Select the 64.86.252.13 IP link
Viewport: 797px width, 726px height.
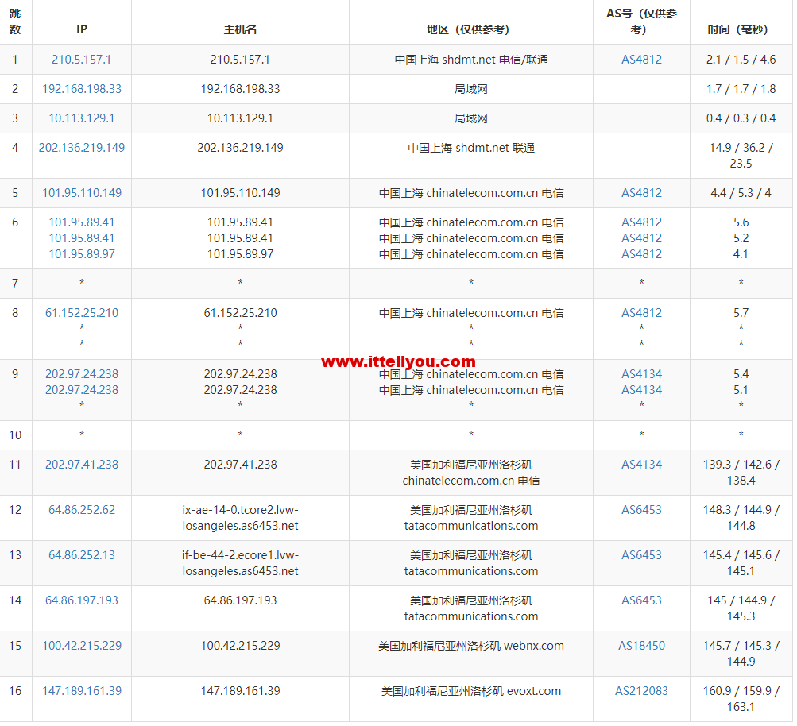click(81, 555)
